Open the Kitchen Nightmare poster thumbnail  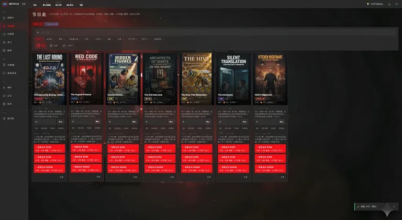[270, 78]
